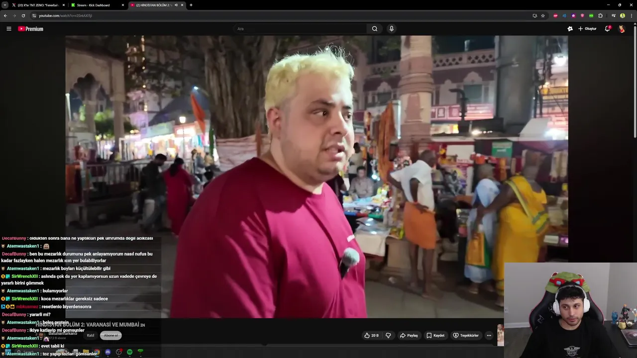Save the video with Kaydet button
637x358 pixels.
[x=435, y=336]
